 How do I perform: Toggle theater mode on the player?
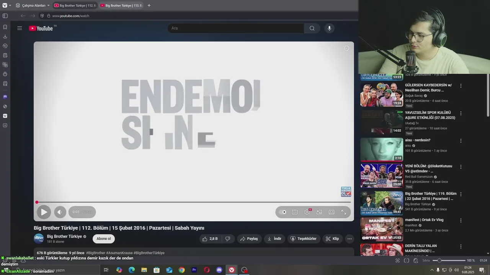point(332,212)
